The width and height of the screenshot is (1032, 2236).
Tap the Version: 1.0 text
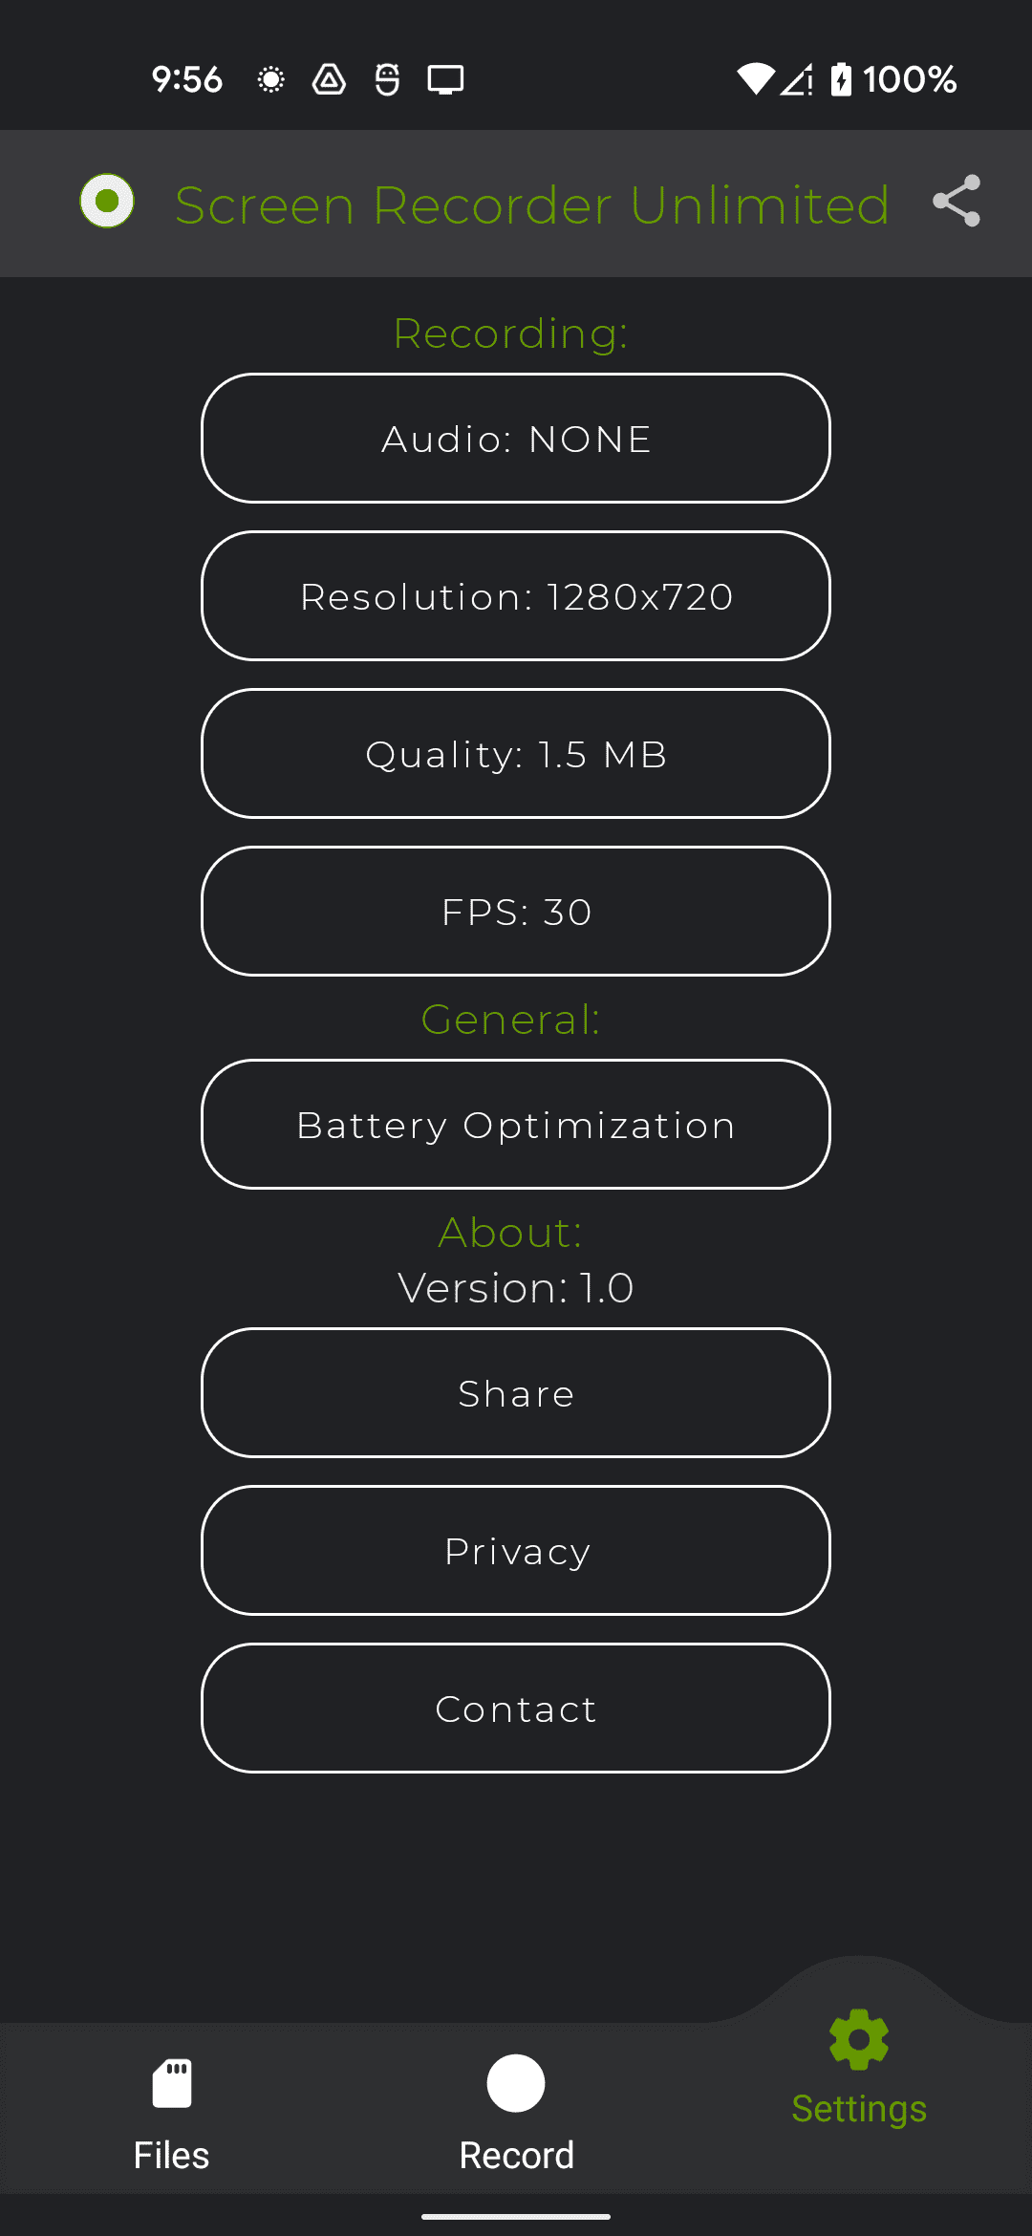(516, 1288)
